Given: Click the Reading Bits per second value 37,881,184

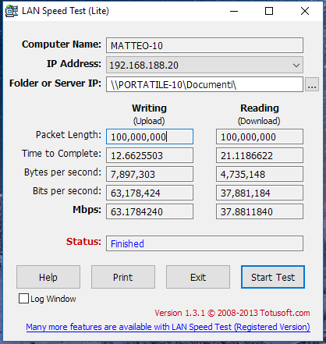Looking at the screenshot, I should pyautogui.click(x=260, y=193).
